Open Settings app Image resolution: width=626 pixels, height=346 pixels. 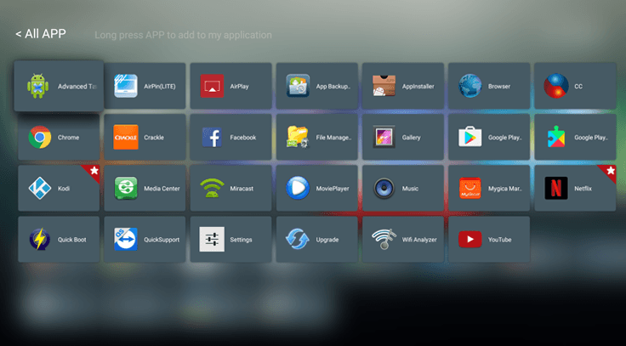click(x=230, y=239)
